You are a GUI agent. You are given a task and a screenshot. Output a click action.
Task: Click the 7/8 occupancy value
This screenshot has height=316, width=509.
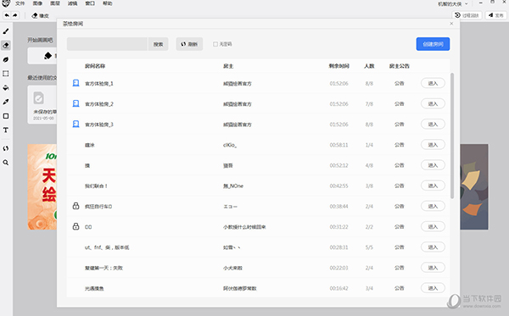[x=369, y=104]
